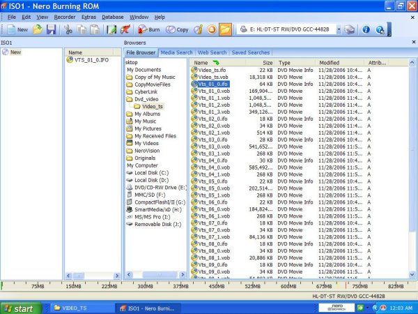Switch to the Media Search tab
Viewport: 418px width, 314px height.
pos(176,52)
